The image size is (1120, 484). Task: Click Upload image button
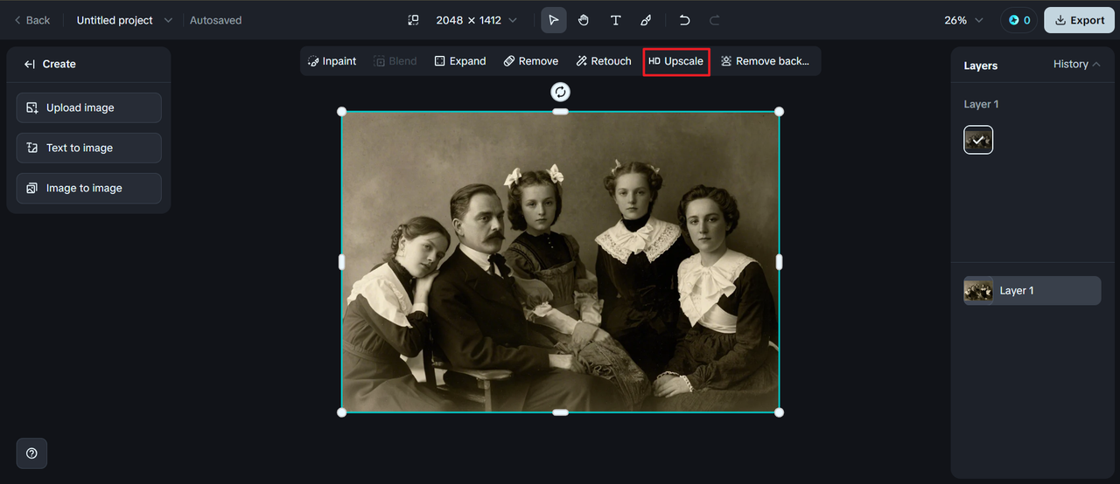[x=89, y=107]
